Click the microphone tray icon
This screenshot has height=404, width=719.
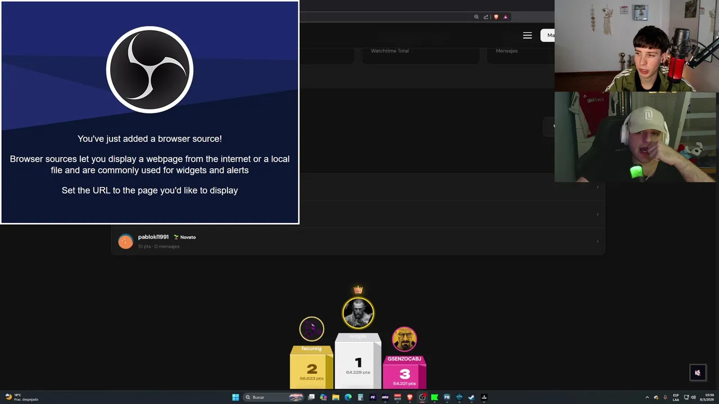click(665, 397)
